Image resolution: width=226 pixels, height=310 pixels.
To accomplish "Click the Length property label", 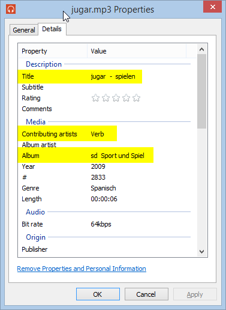I will [32, 199].
